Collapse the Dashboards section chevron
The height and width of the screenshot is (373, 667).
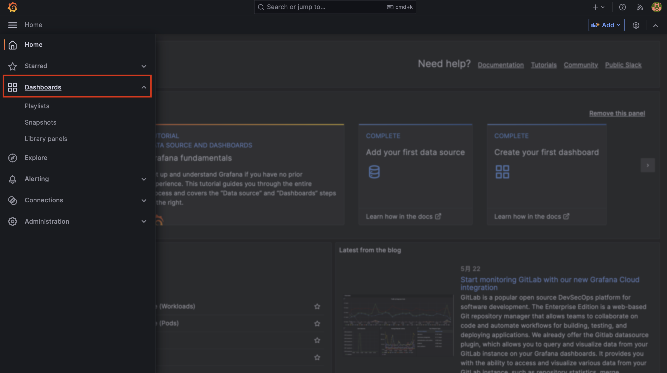[144, 87]
